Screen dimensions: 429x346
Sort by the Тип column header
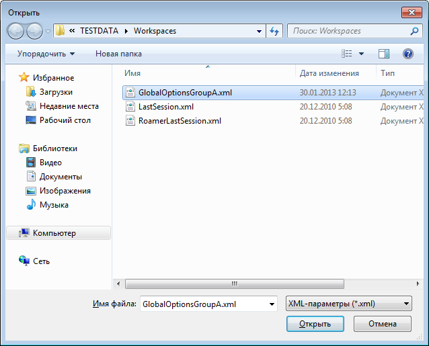387,73
